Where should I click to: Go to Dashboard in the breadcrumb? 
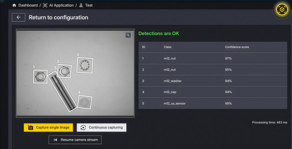28,5
